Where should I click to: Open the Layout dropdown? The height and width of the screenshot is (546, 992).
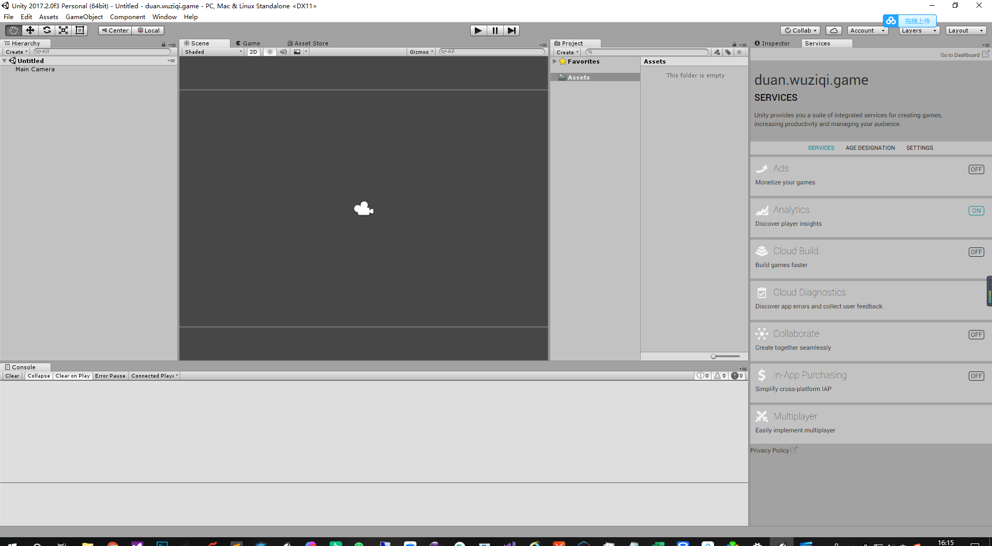coord(965,30)
